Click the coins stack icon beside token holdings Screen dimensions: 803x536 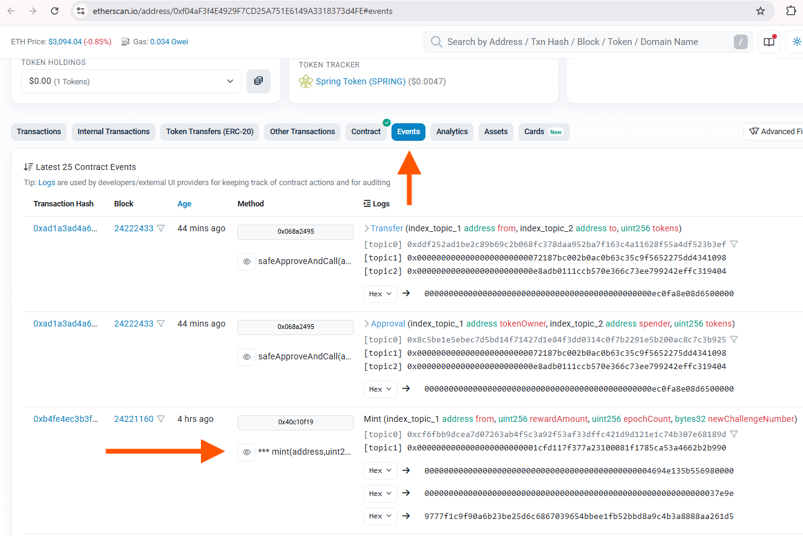pos(259,81)
